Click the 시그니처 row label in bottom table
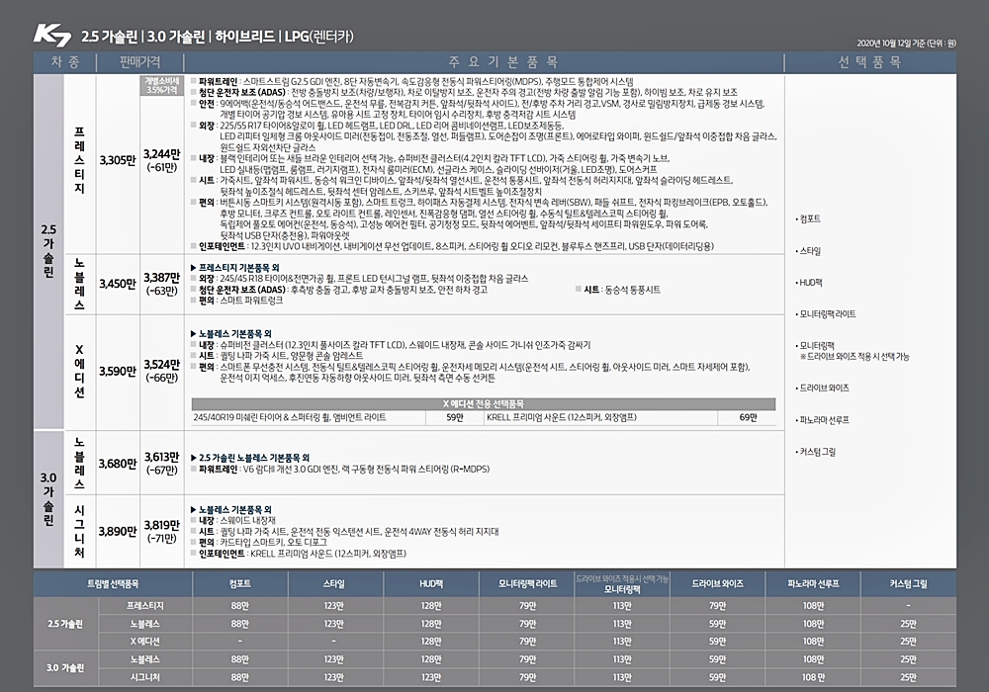The height and width of the screenshot is (692, 989). [145, 677]
